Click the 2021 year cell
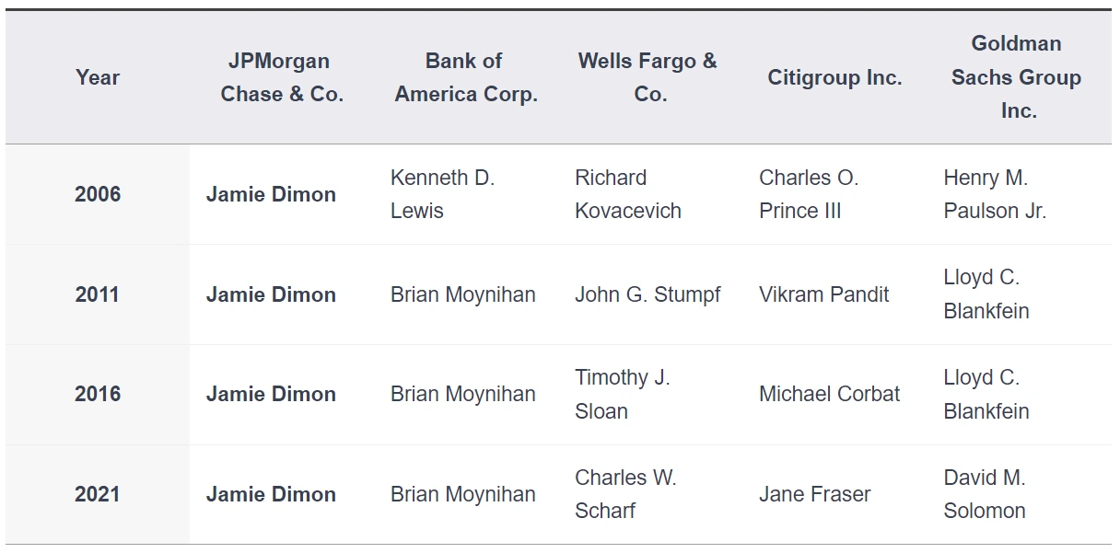Viewport: 1120px width, 553px height. [x=98, y=494]
